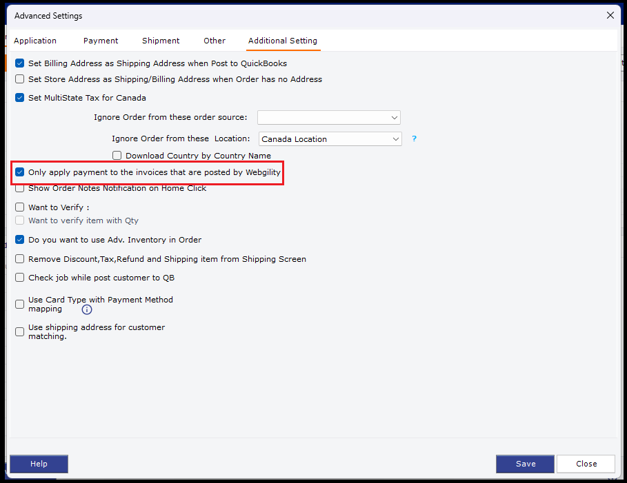Select the Other tab
Viewport: 627px width, 483px height.
tap(215, 41)
